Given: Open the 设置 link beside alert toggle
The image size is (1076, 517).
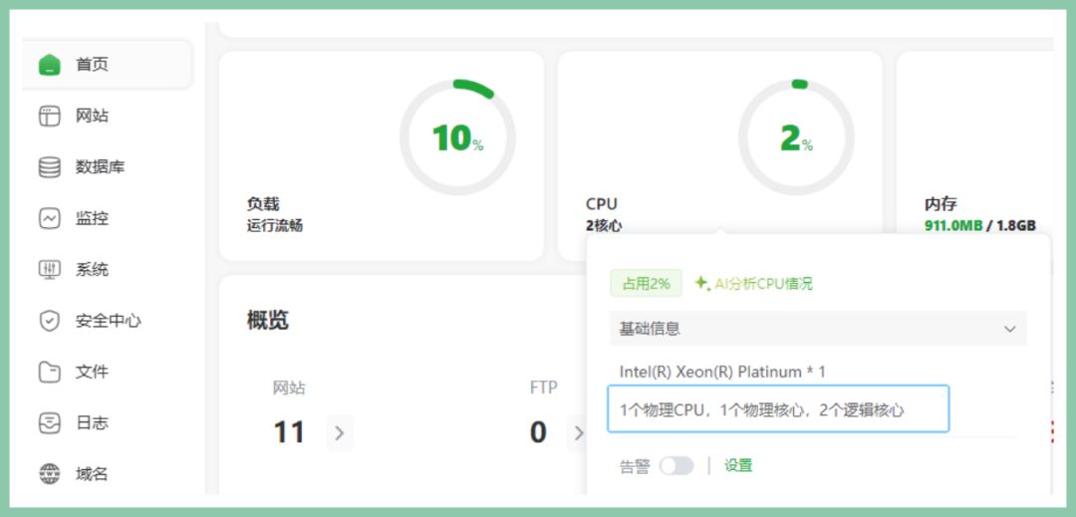Looking at the screenshot, I should [738, 465].
